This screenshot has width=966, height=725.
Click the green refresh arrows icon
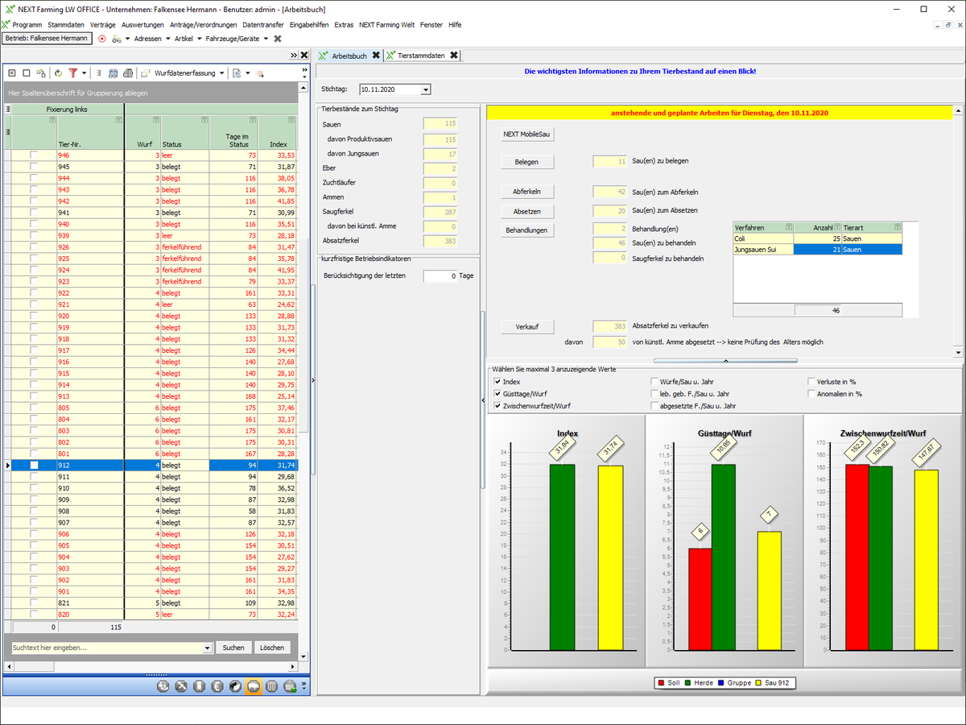tap(58, 73)
